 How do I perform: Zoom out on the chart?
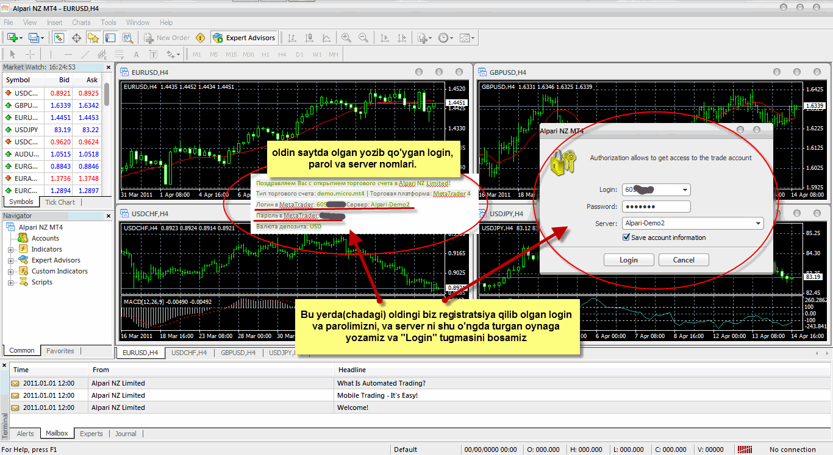[x=363, y=38]
